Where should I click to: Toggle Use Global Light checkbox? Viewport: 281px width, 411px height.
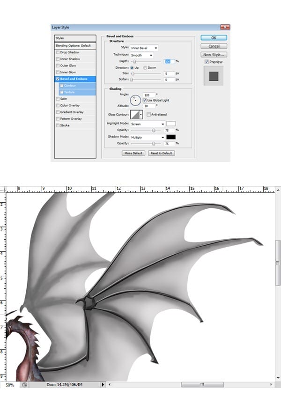click(x=145, y=100)
